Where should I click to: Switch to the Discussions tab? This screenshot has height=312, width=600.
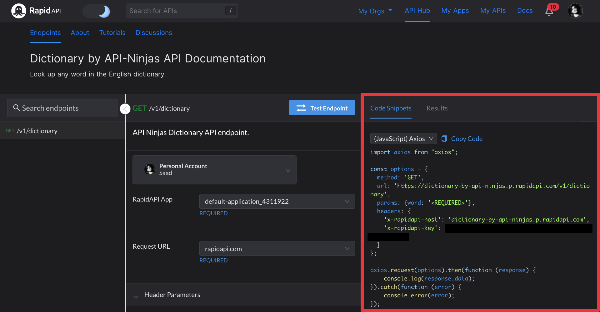[x=154, y=33]
